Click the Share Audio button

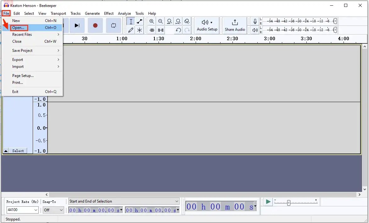coord(234,25)
